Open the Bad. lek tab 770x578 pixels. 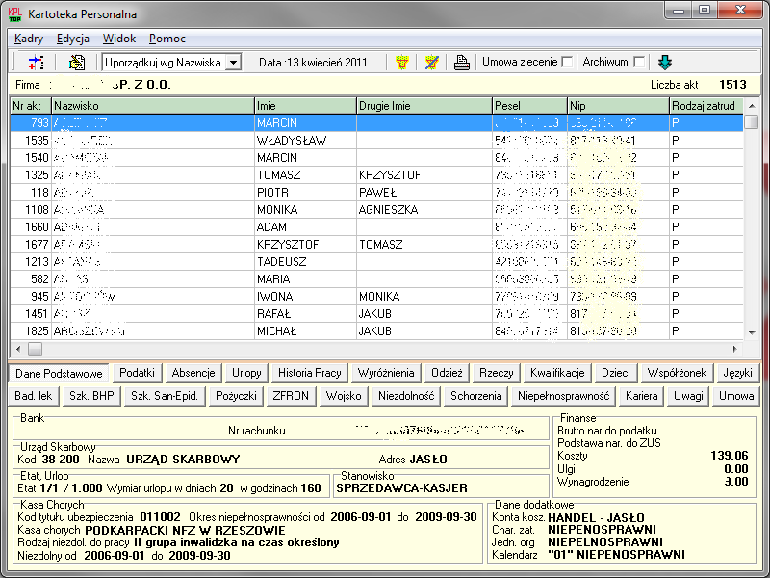[x=34, y=396]
